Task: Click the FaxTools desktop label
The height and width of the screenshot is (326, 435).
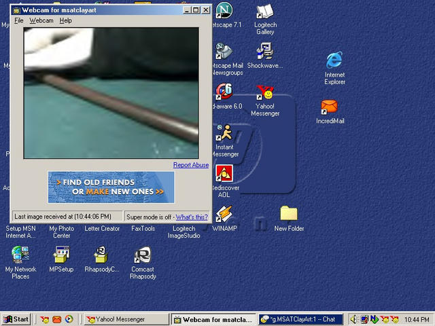Action: [143, 229]
